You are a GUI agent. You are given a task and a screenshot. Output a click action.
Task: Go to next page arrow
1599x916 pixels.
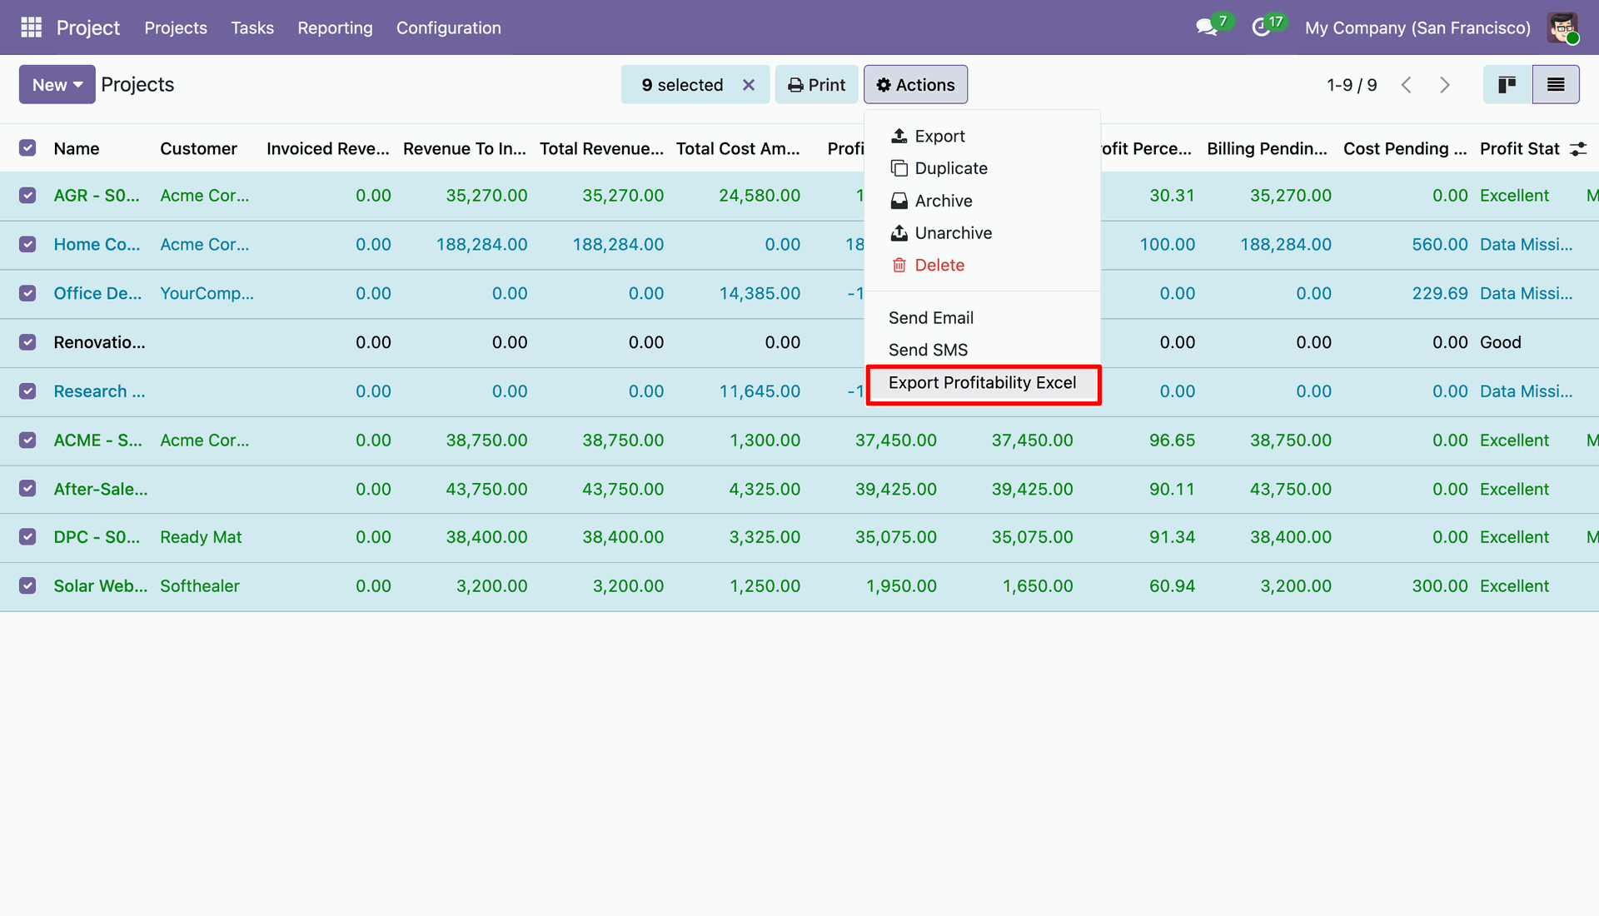pos(1445,85)
